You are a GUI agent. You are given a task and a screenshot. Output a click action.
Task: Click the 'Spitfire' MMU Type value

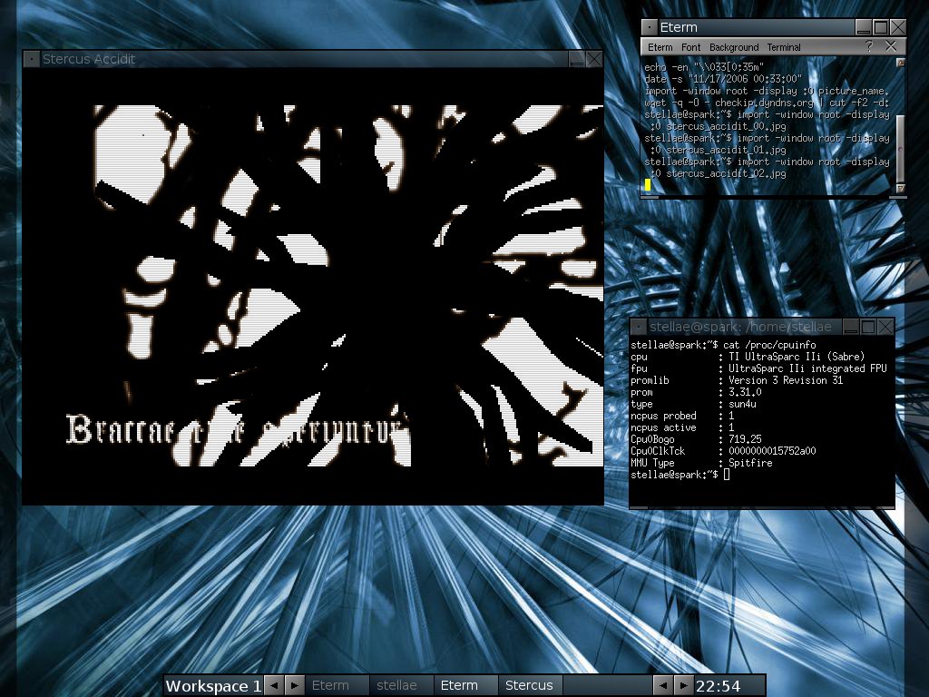(750, 463)
